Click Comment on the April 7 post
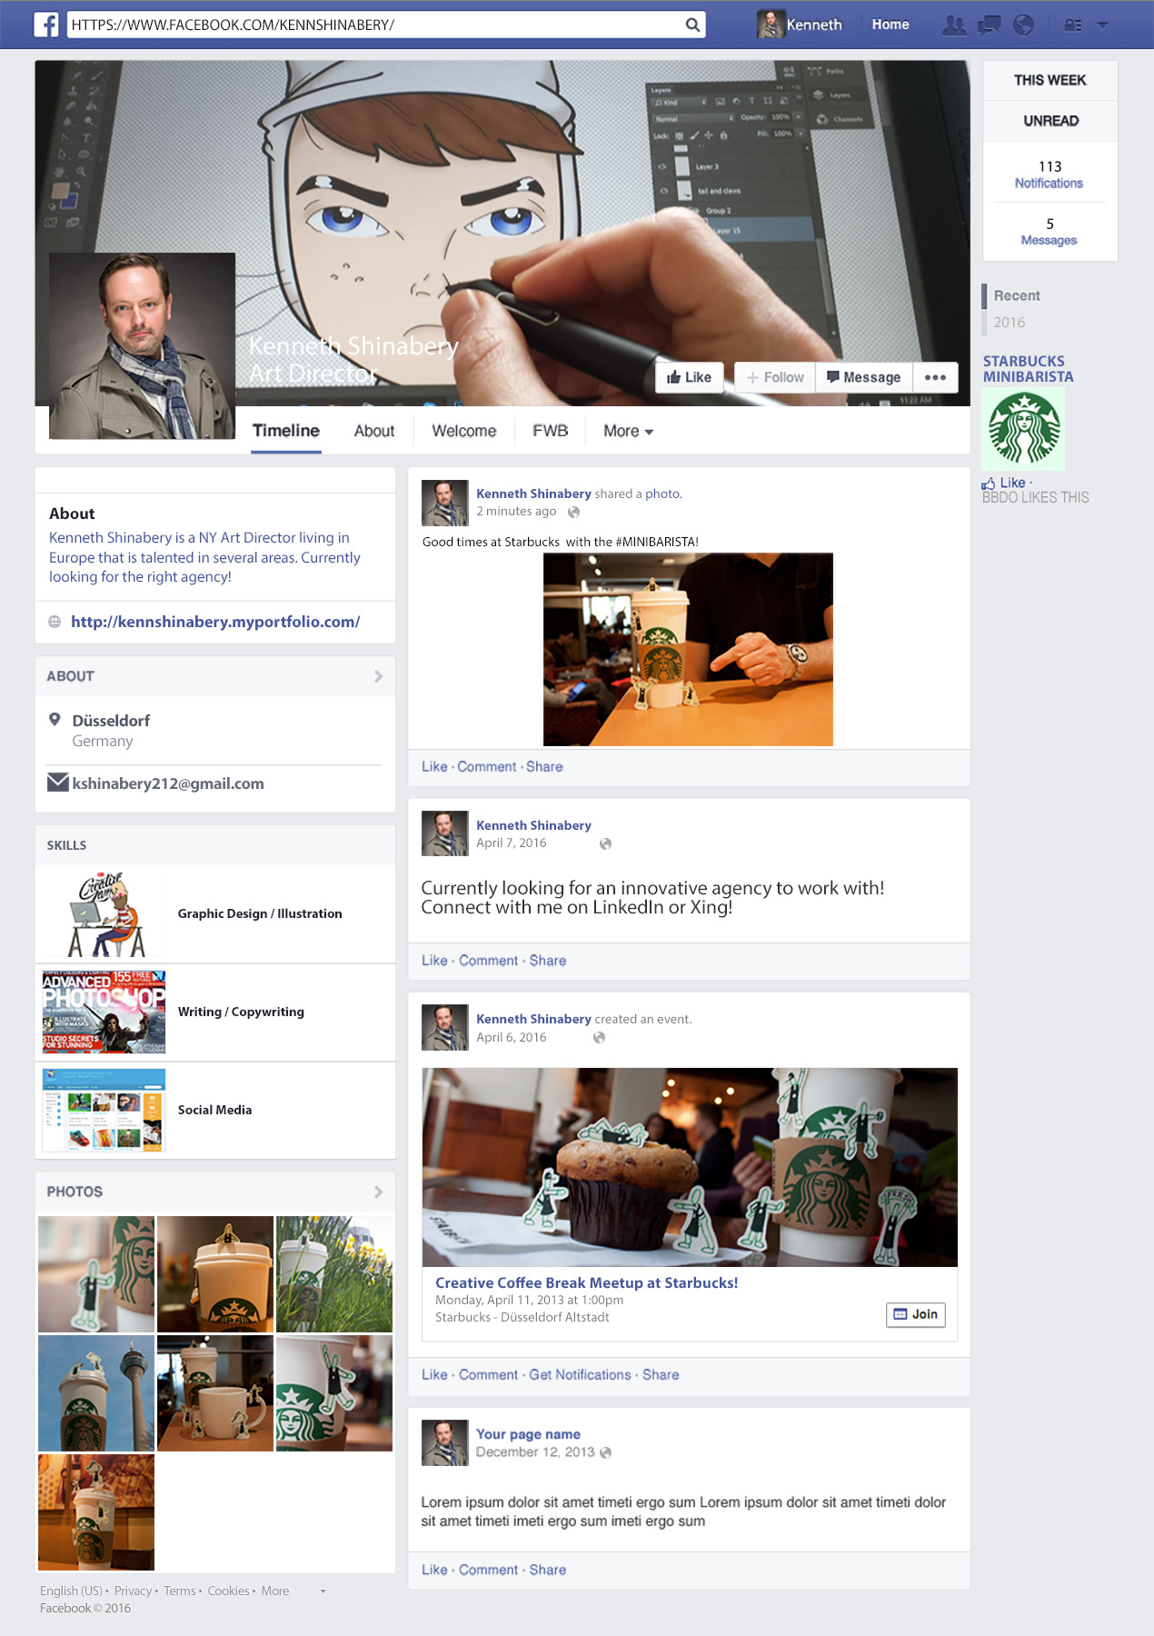This screenshot has height=1636, width=1154. click(x=489, y=960)
